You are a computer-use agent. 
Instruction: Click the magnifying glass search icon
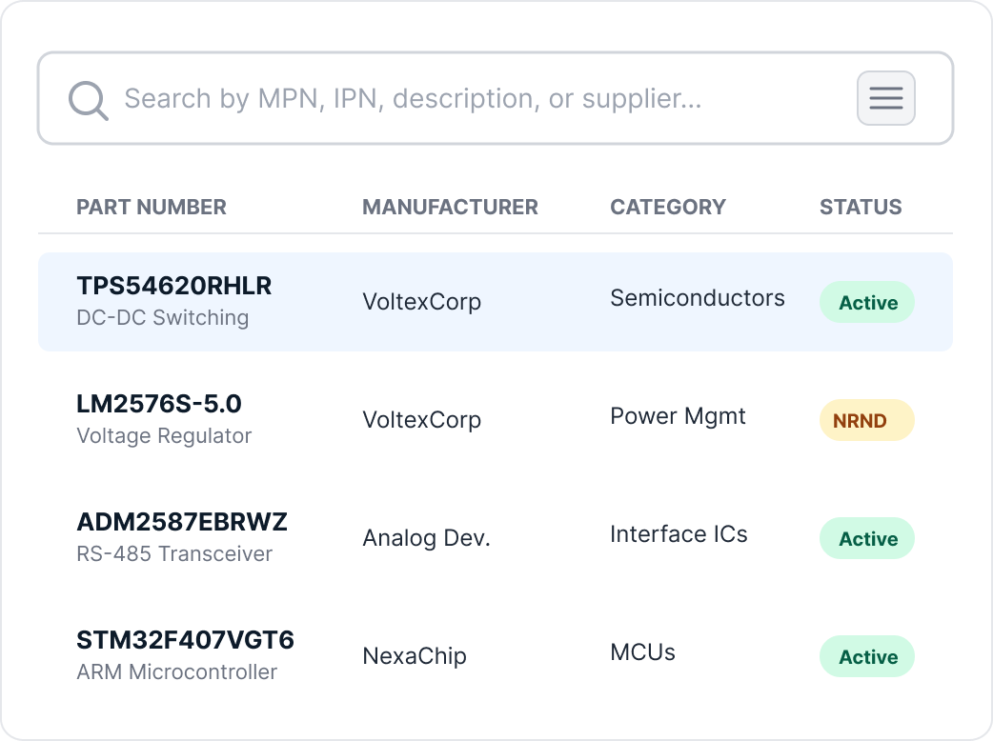click(88, 98)
